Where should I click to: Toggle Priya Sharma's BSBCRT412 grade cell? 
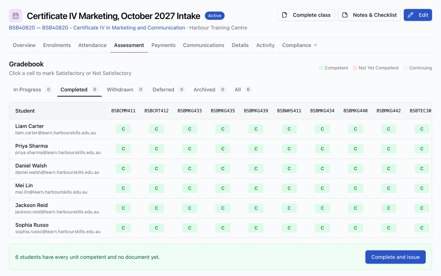tap(157, 149)
